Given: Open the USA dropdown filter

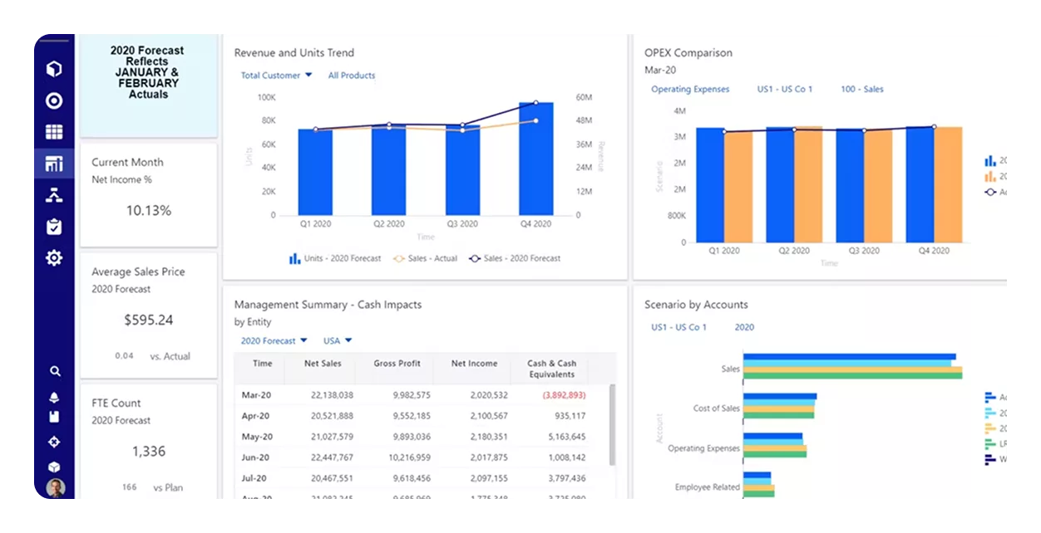Looking at the screenshot, I should (x=336, y=340).
